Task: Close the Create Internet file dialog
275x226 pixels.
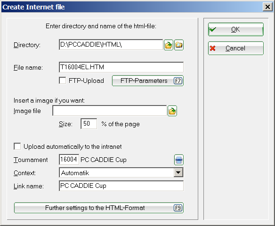Action: click(x=267, y=7)
